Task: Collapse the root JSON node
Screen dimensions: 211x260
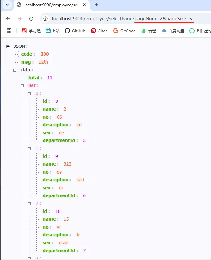Action: pyautogui.click(x=8, y=46)
